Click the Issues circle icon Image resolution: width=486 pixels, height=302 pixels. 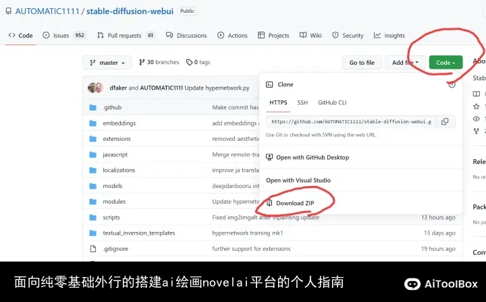click(46, 35)
